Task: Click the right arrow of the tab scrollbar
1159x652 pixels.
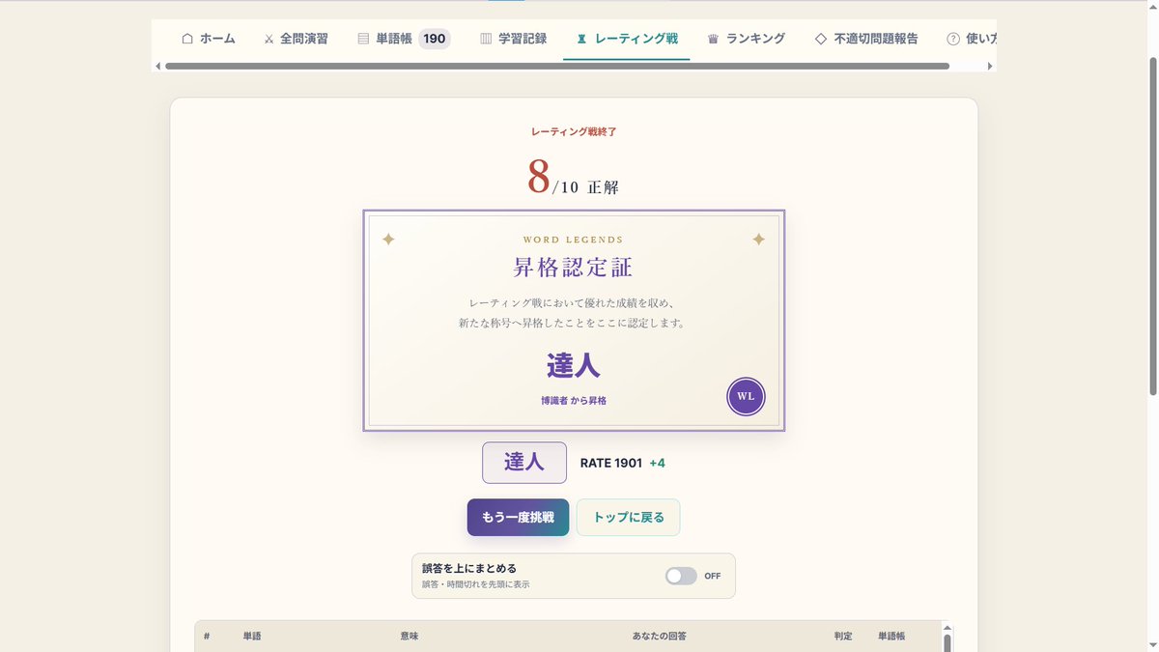Action: tap(990, 66)
